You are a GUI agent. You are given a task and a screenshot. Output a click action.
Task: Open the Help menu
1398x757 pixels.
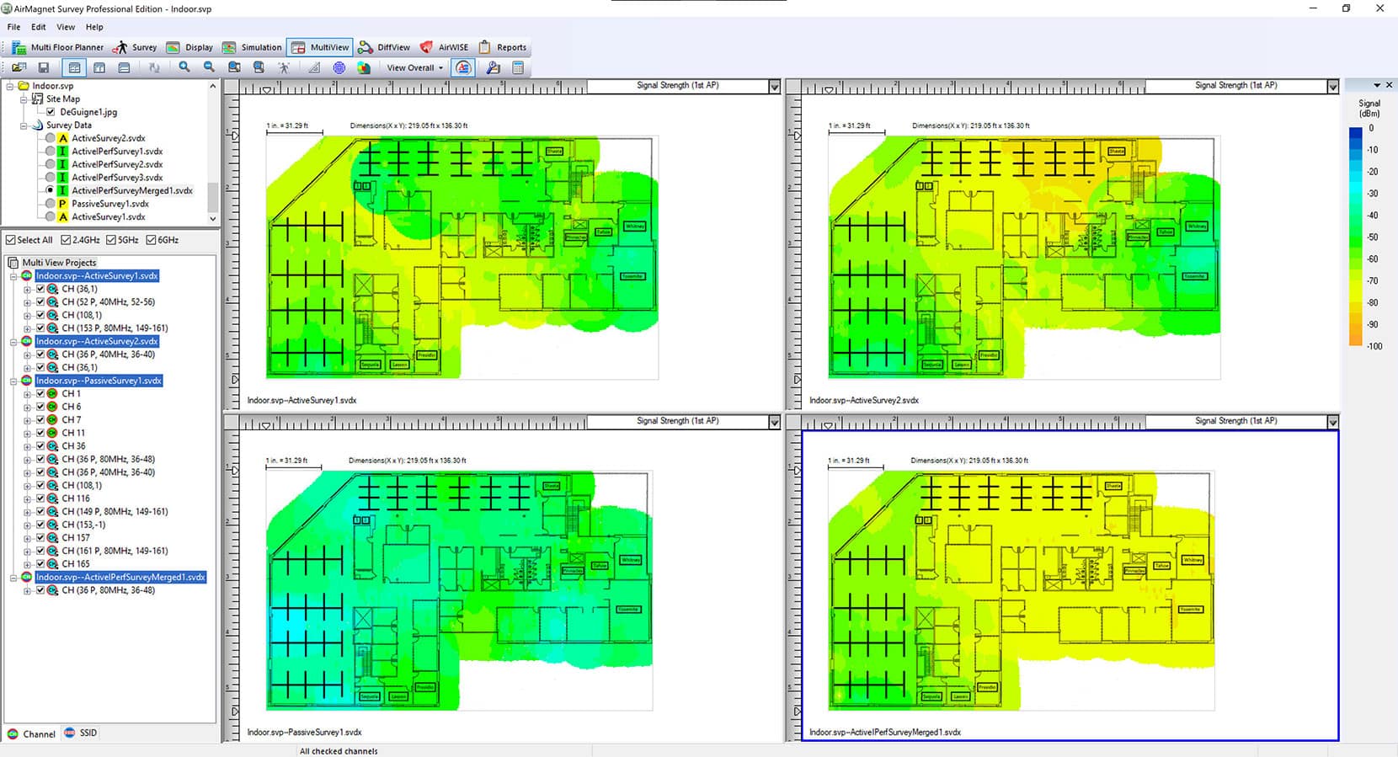point(94,27)
